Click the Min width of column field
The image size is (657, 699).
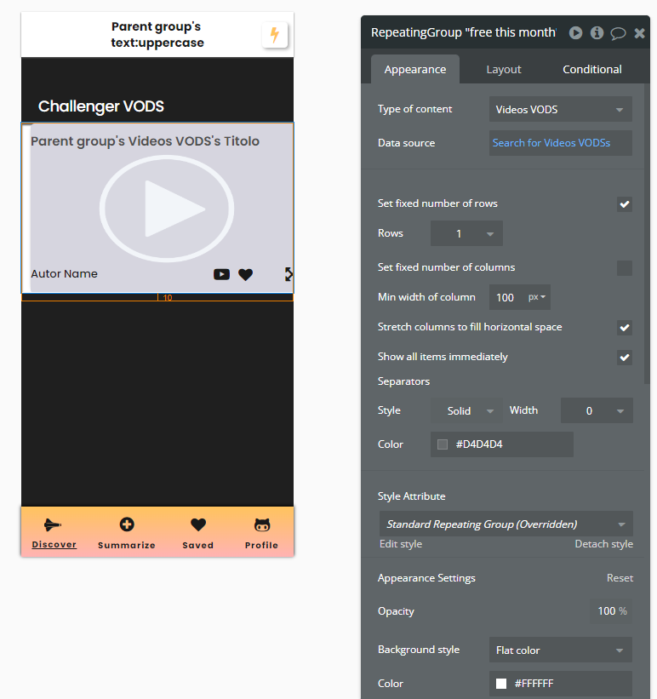click(x=506, y=297)
